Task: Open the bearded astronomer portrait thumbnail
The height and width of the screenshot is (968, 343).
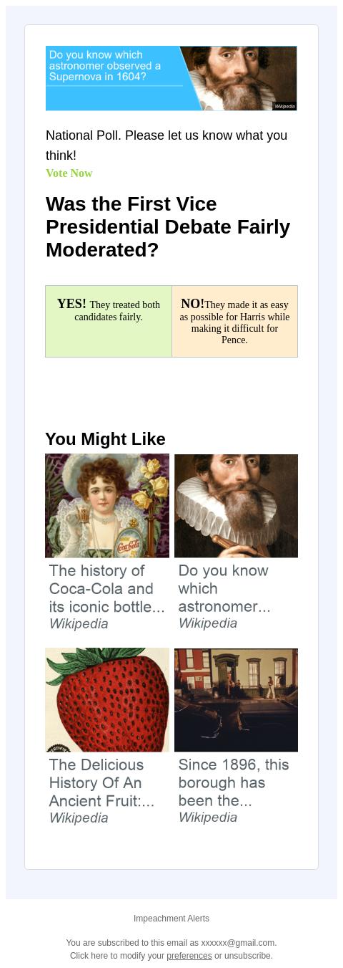Action: [x=236, y=506]
